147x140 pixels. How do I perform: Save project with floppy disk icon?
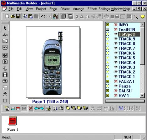pyautogui.click(x=19, y=16)
